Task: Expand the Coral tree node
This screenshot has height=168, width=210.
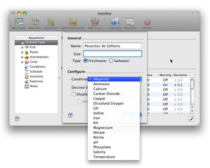Action: tap(22, 62)
